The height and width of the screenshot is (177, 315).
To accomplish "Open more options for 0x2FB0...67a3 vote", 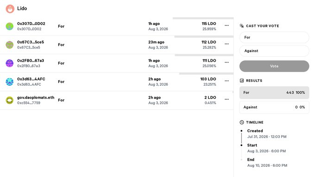I will coord(227,63).
